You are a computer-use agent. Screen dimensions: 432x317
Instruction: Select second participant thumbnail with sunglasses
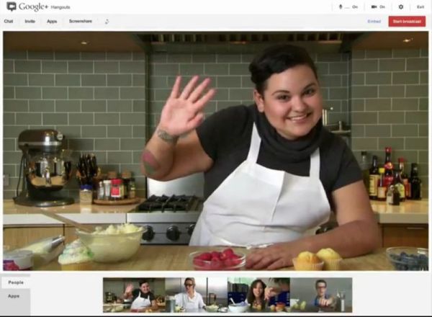tap(195, 295)
